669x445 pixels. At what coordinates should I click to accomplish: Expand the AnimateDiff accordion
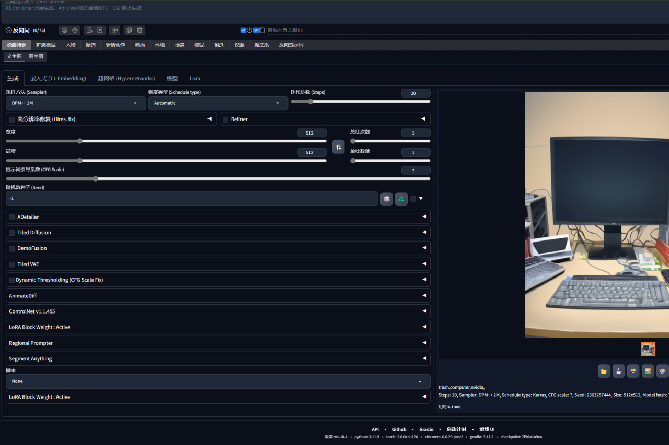pyautogui.click(x=218, y=296)
